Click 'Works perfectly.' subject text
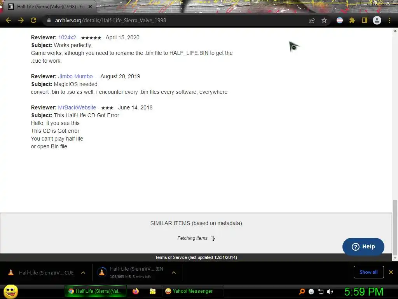Viewport: 398px width, 299px height. [x=73, y=45]
